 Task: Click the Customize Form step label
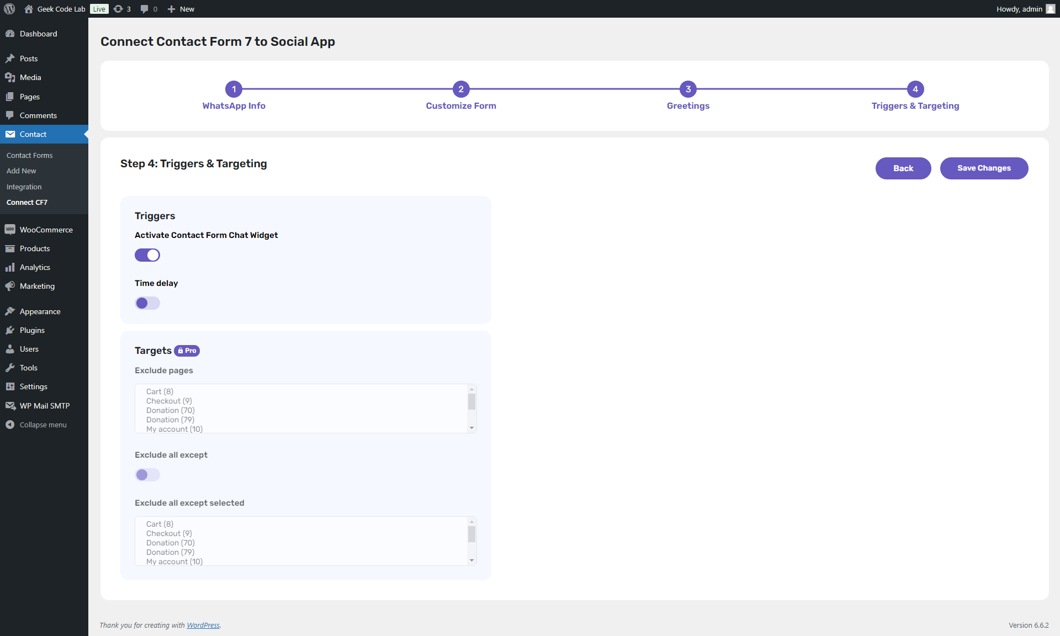[461, 106]
